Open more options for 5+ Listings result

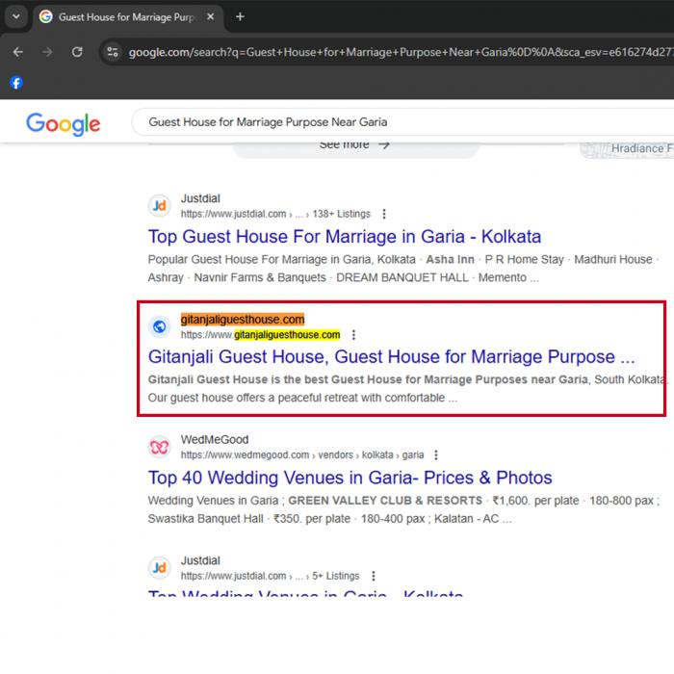[374, 576]
